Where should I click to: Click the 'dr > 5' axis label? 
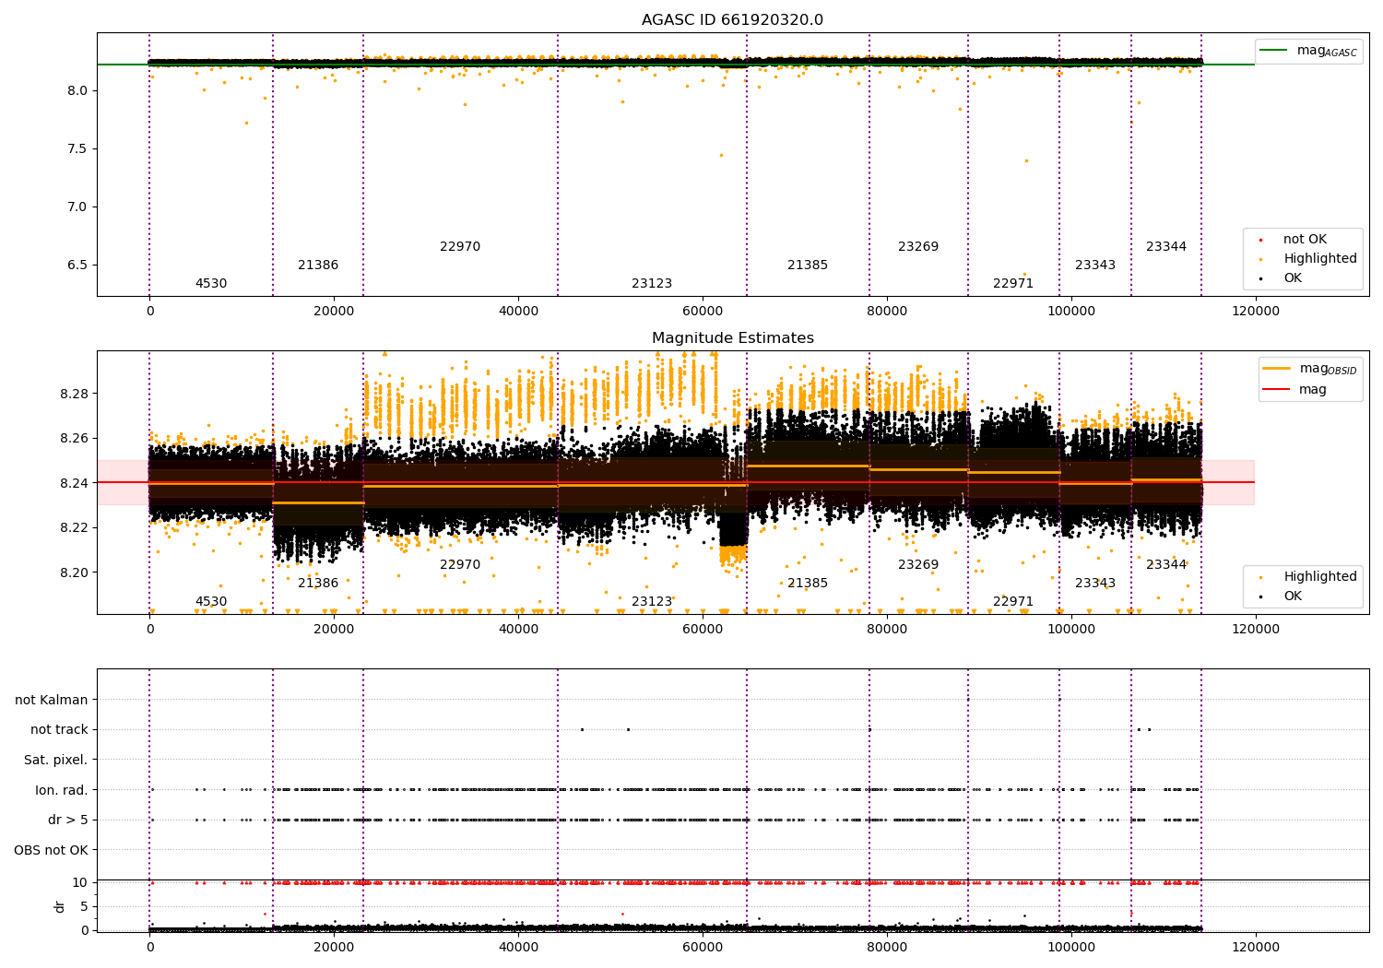click(x=68, y=820)
